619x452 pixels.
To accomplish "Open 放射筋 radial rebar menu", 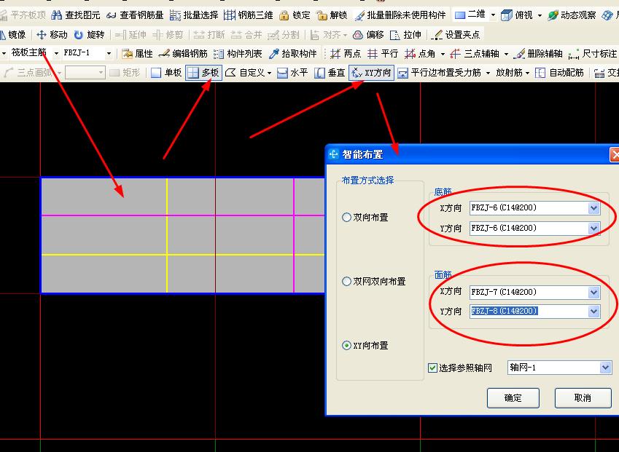I will tap(513, 73).
